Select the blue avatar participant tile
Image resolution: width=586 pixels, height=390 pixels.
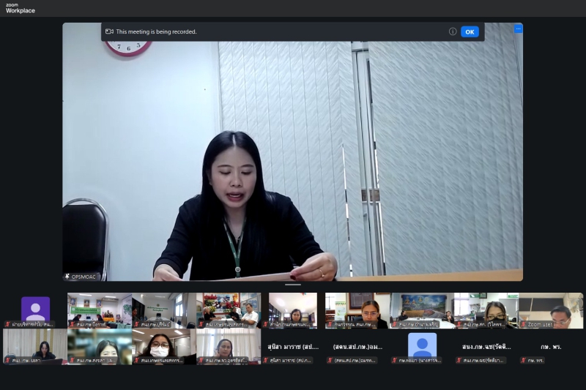tap(422, 345)
